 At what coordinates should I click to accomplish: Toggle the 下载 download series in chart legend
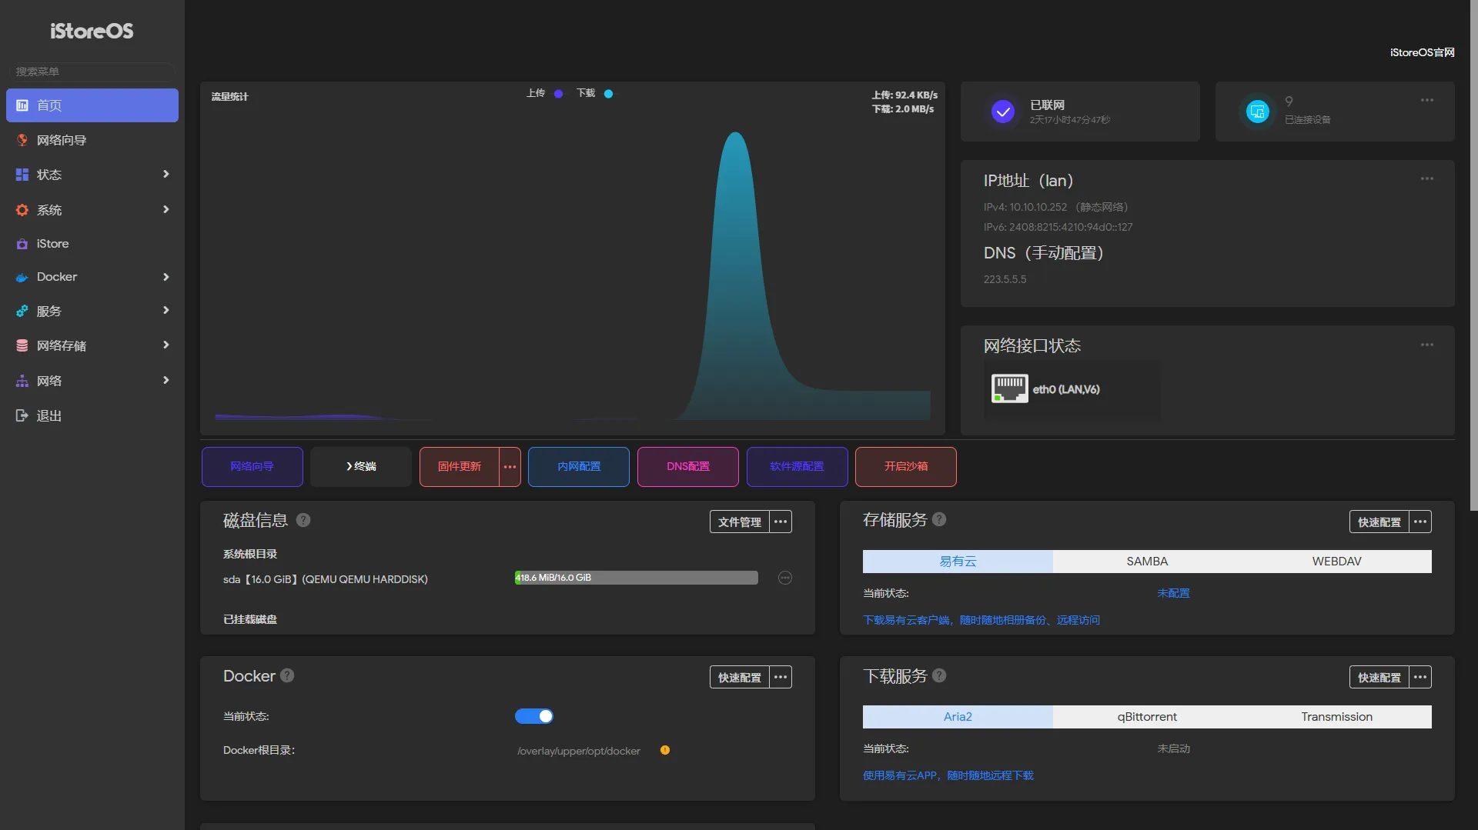(x=594, y=93)
